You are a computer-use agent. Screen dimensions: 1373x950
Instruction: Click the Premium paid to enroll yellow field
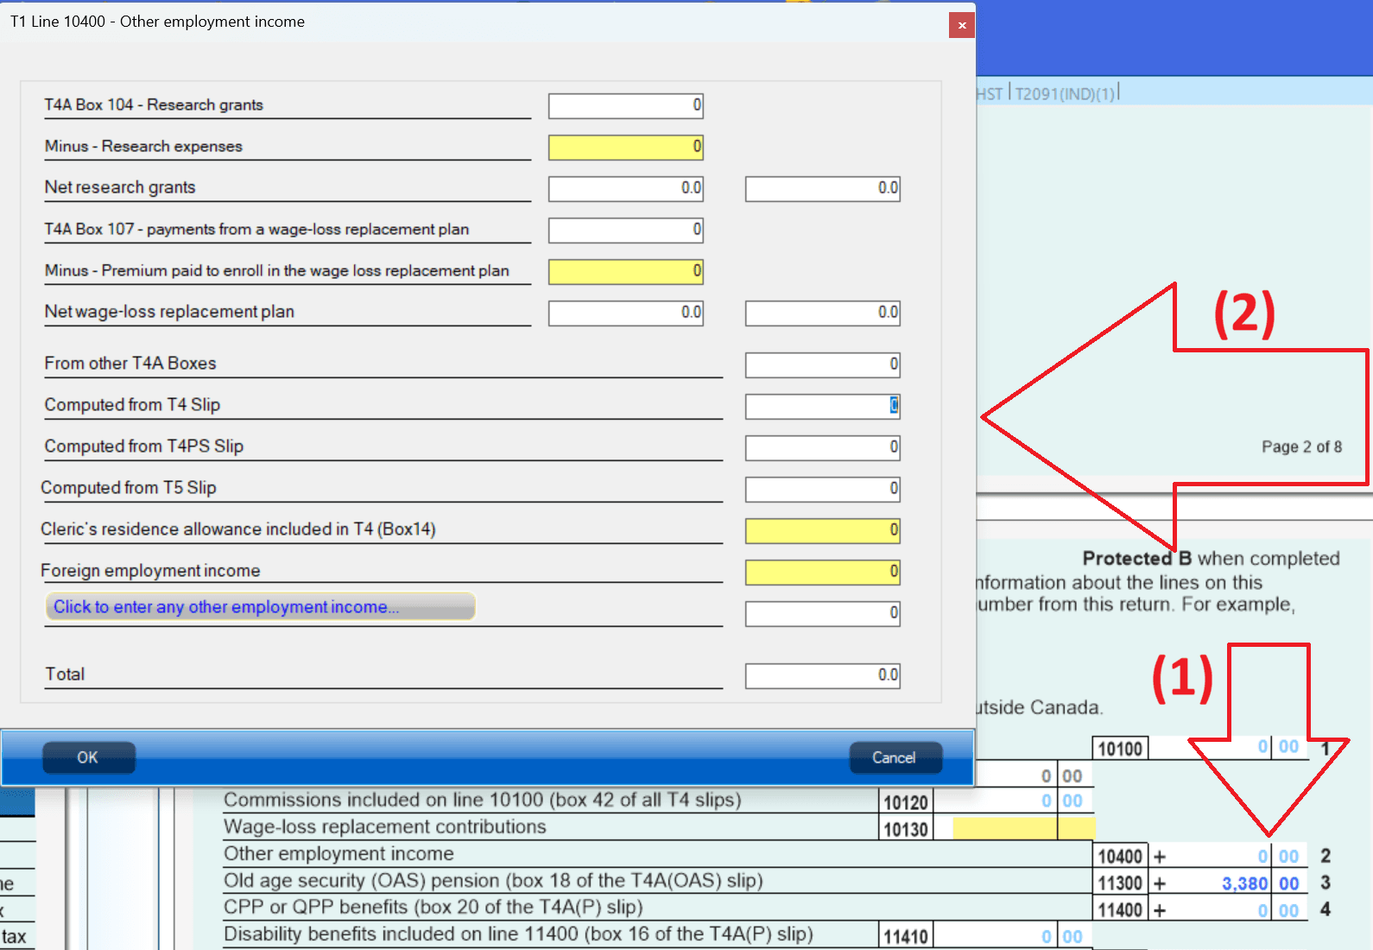coord(626,271)
